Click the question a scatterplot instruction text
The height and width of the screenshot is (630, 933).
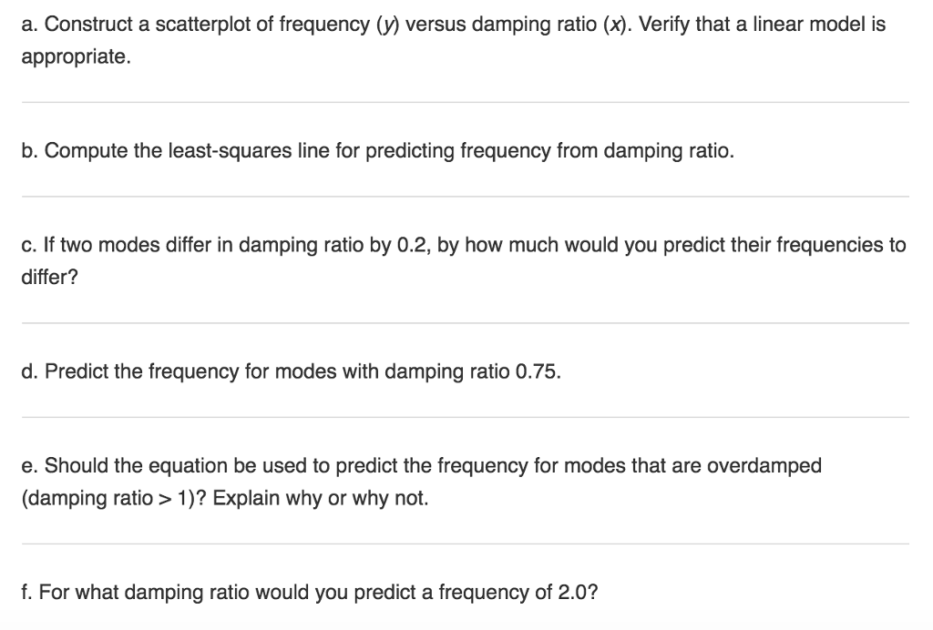coord(273,25)
